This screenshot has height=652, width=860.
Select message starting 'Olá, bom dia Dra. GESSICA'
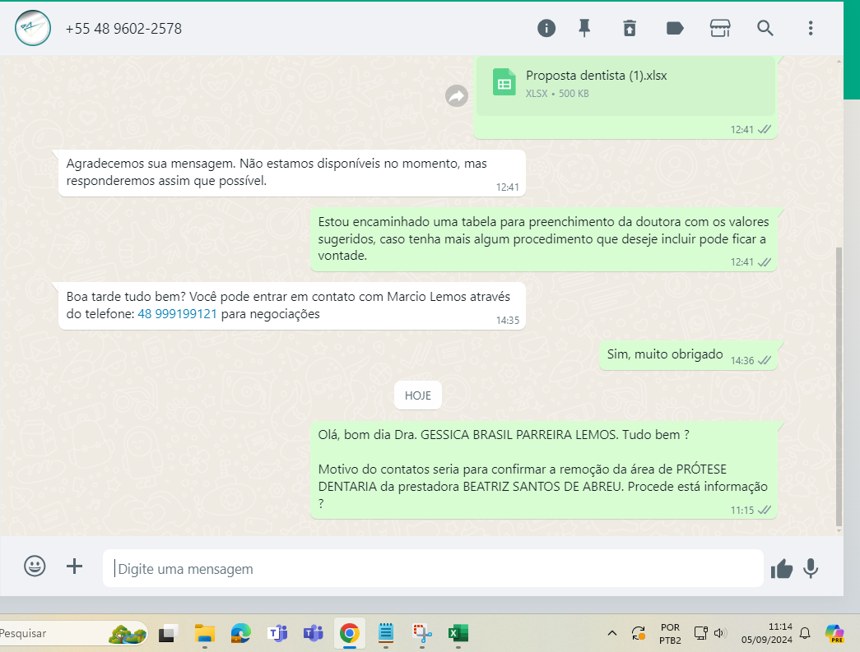click(543, 470)
